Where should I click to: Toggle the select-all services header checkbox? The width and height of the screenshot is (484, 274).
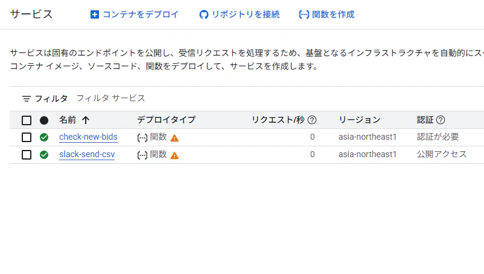click(x=27, y=120)
